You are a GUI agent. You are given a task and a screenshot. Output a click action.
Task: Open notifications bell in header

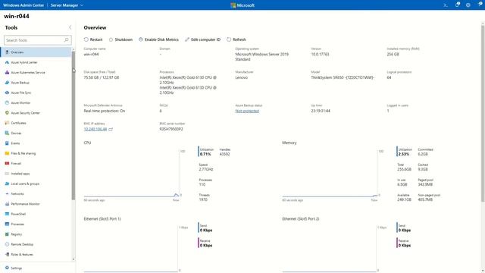point(458,5)
